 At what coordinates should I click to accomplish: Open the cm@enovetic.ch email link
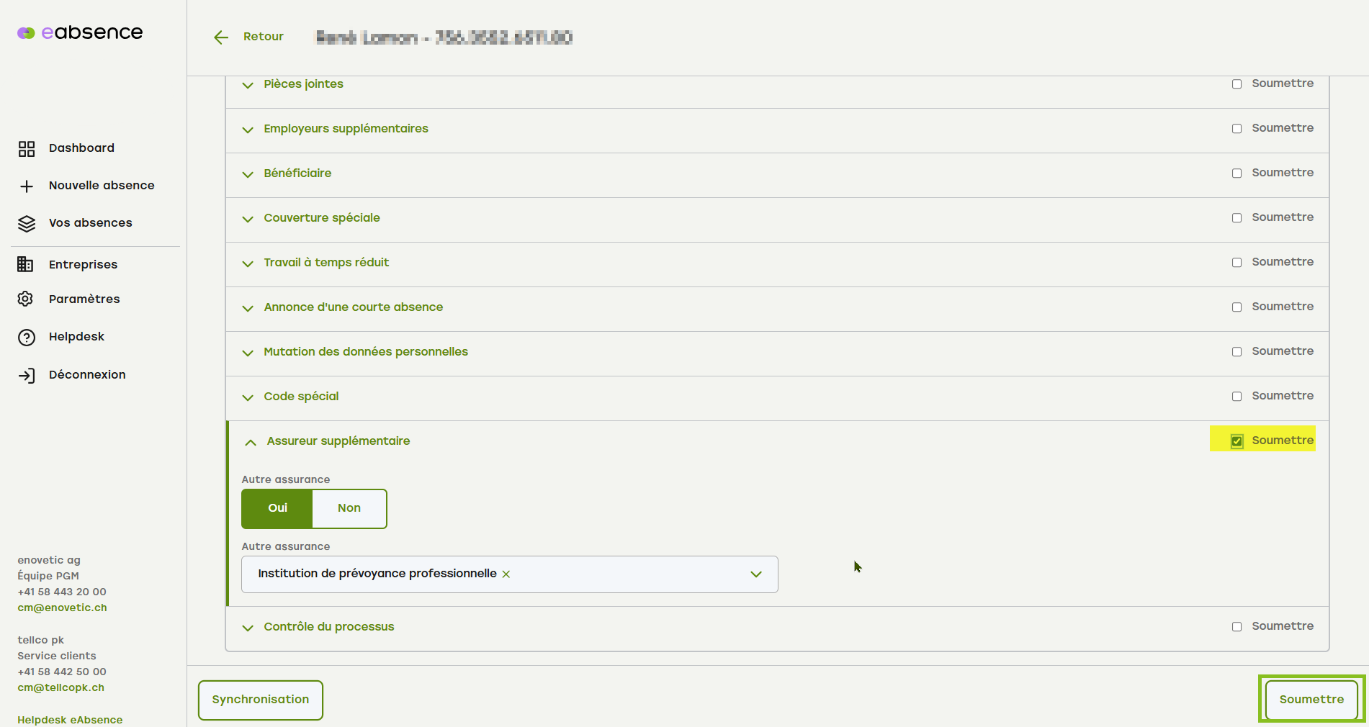coord(63,608)
